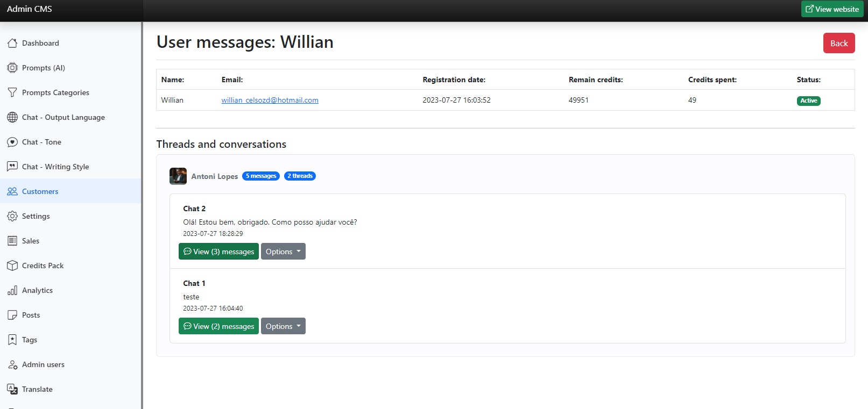This screenshot has height=409, width=868.
Task: Open Options dropdown for Chat 2
Action: point(283,252)
